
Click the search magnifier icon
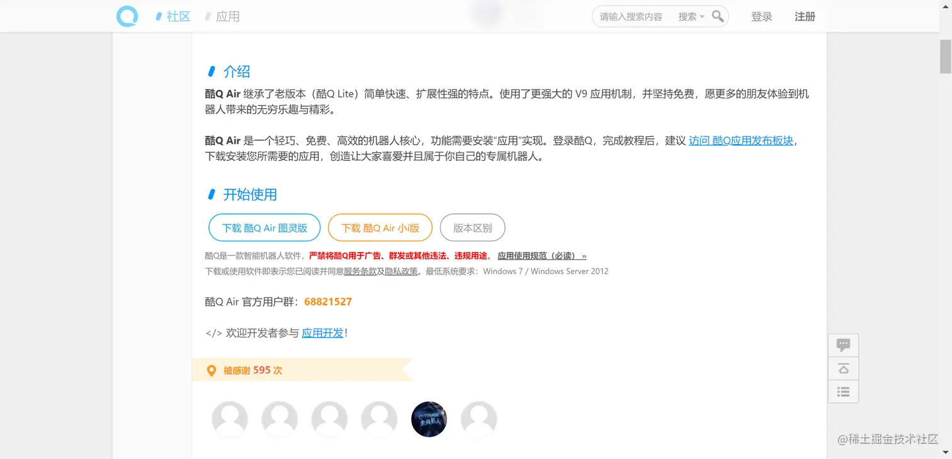click(x=718, y=16)
